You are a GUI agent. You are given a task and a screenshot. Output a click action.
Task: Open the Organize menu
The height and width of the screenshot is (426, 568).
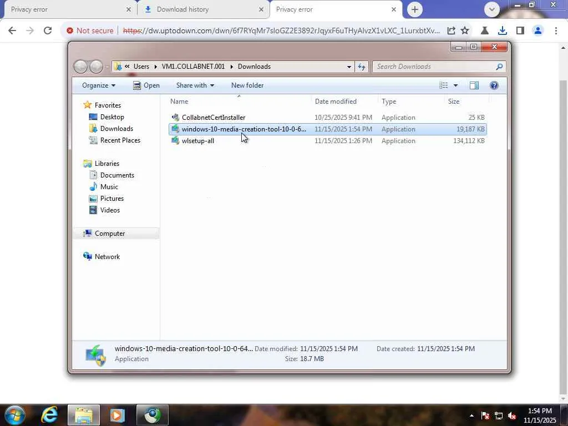tap(99, 85)
